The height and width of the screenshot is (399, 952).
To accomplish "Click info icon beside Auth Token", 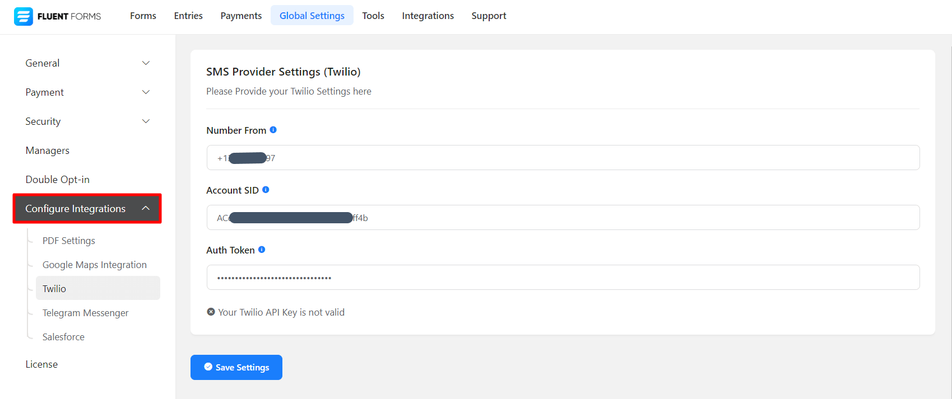I will point(262,250).
